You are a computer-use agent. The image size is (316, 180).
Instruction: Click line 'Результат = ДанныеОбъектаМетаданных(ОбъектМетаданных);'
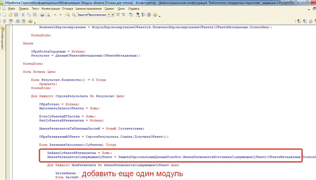point(86,56)
